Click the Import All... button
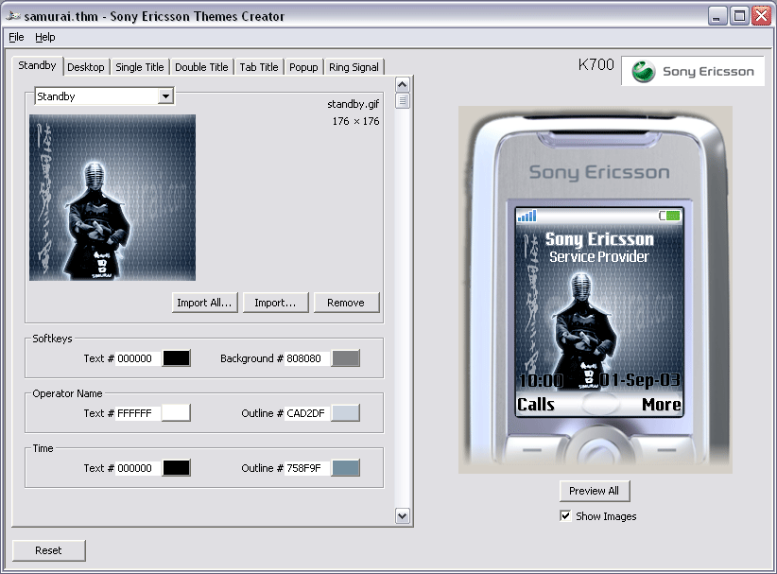 coord(204,303)
